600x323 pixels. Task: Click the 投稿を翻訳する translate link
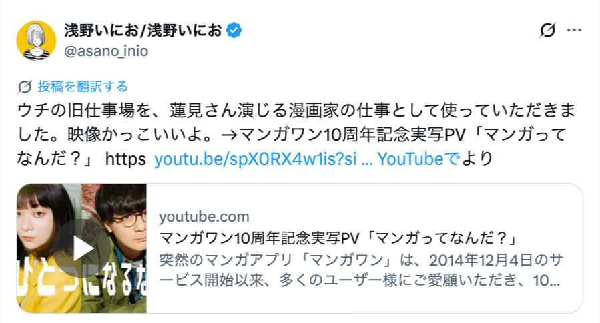pos(83,87)
